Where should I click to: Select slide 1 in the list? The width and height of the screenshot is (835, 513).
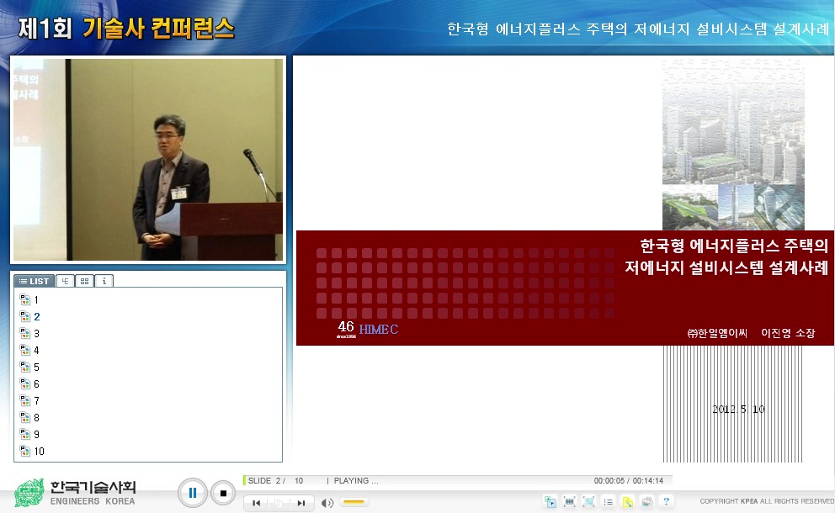[x=36, y=300]
